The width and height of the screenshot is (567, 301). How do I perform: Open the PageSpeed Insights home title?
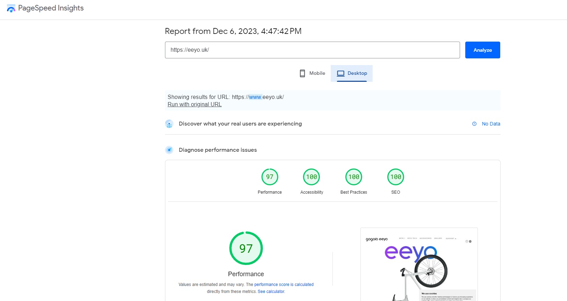coord(51,8)
